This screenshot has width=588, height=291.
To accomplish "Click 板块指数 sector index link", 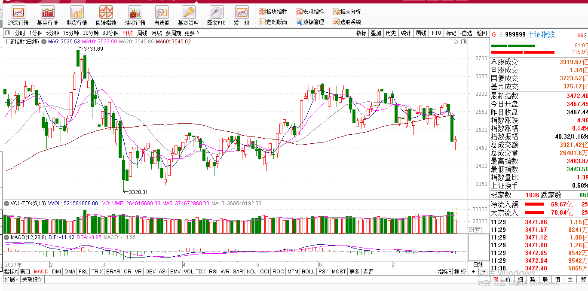I will tap(273, 12).
